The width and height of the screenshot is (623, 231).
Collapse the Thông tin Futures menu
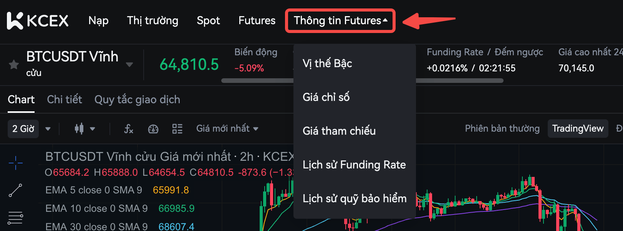tap(340, 21)
